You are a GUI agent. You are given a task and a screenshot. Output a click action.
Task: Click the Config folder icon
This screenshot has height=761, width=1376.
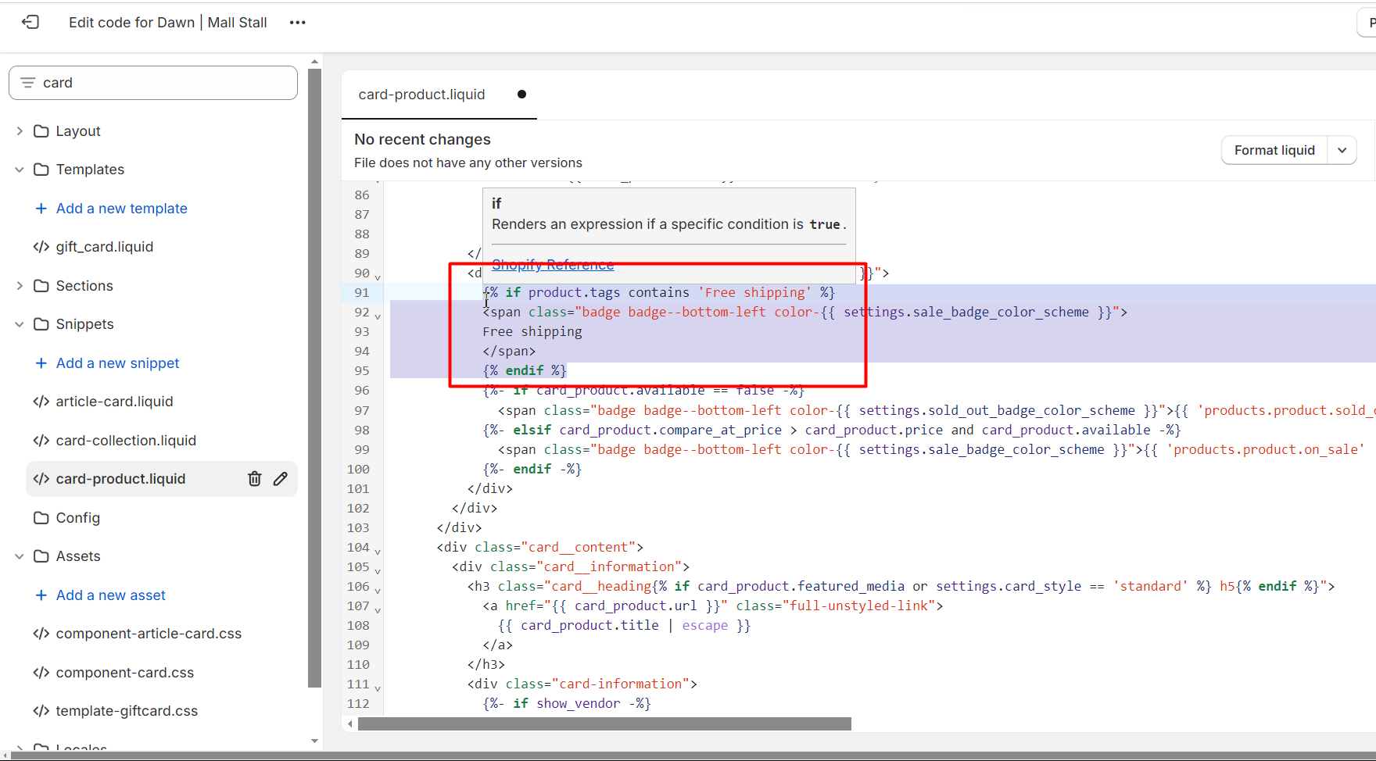(x=41, y=518)
